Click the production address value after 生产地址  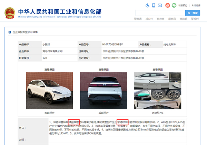124,58
